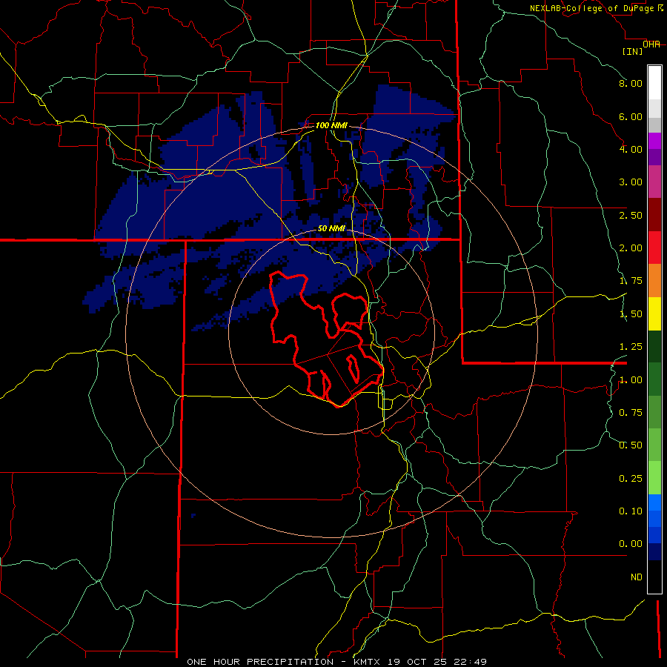Click the 1.50 scale value

coord(631,314)
